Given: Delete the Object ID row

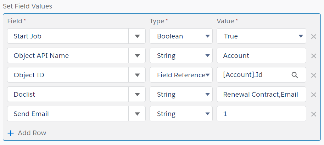Looking at the screenshot, I should 314,75.
